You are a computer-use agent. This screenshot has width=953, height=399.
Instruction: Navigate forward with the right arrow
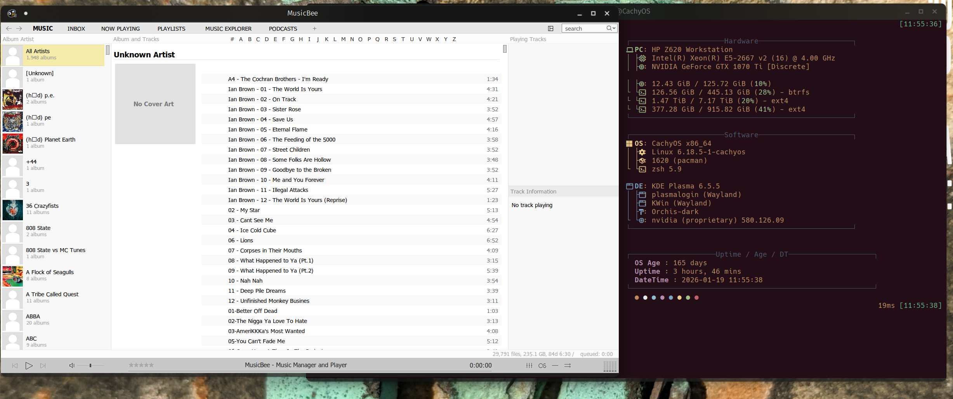click(19, 28)
